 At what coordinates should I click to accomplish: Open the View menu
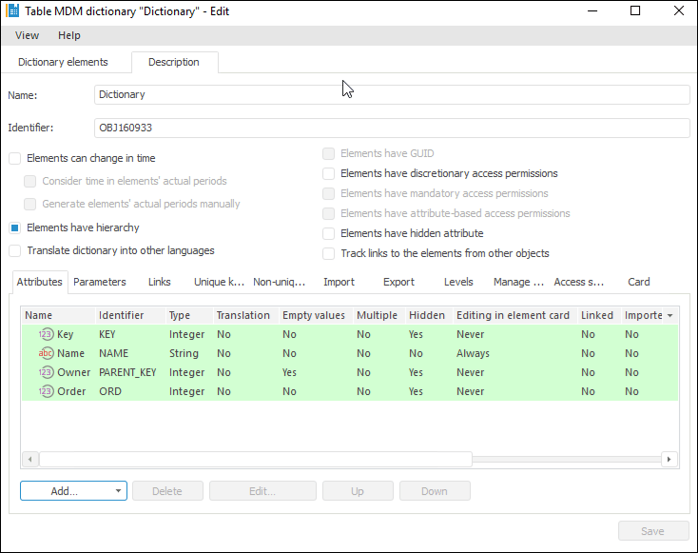coord(27,35)
